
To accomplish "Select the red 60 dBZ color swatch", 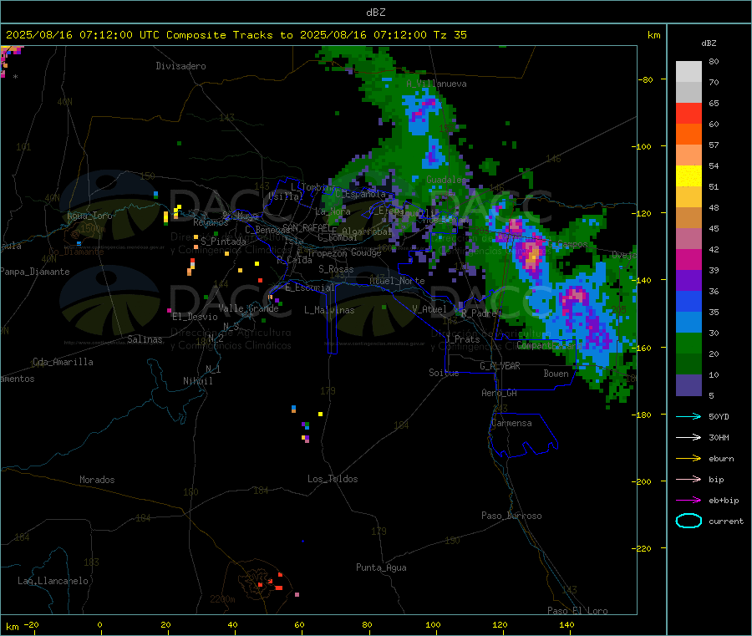I will pos(688,113).
